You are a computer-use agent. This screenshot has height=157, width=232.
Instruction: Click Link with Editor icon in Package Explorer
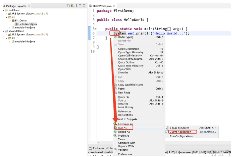pyautogui.click(x=72, y=6)
